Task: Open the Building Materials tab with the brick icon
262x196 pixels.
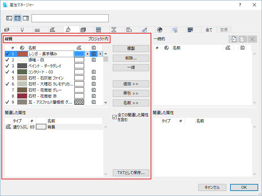Action: pos(83,30)
